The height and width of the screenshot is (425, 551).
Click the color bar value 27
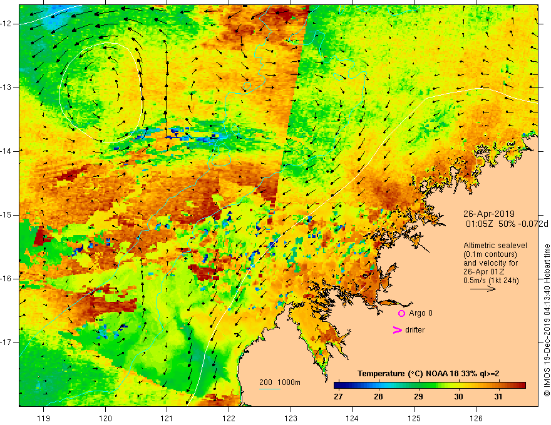[338, 397]
